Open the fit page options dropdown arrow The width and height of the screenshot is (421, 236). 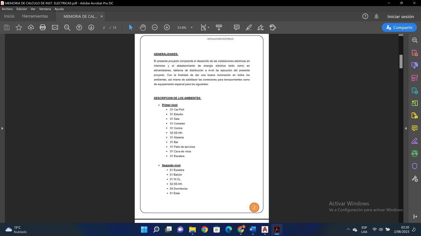(x=209, y=27)
